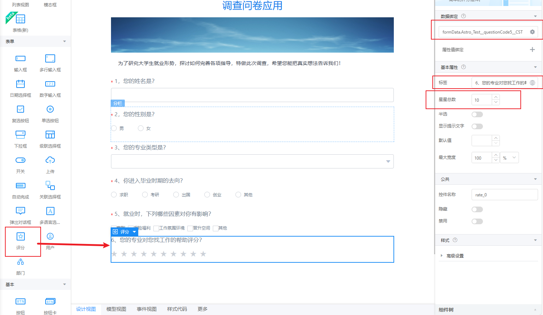Image resolution: width=543 pixels, height=315 pixels.
Task: Select the 评分 rating component
Action: pyautogui.click(x=21, y=237)
